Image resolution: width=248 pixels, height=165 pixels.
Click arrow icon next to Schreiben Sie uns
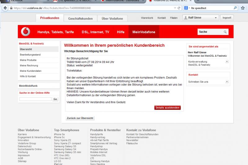coord(227,81)
